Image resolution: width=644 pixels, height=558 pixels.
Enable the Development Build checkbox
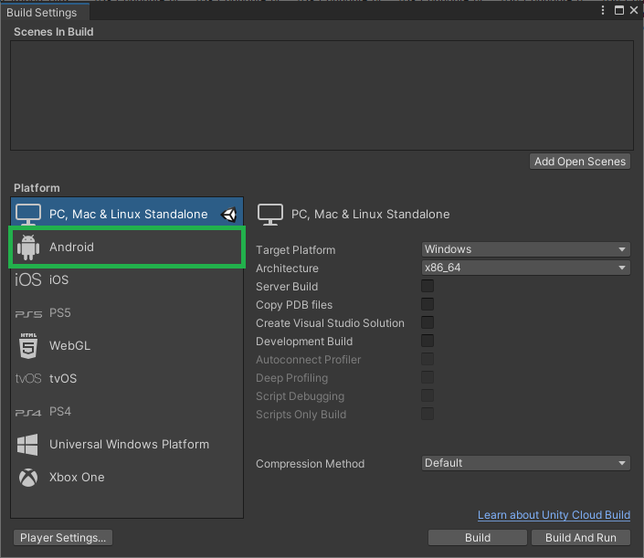[x=428, y=341]
